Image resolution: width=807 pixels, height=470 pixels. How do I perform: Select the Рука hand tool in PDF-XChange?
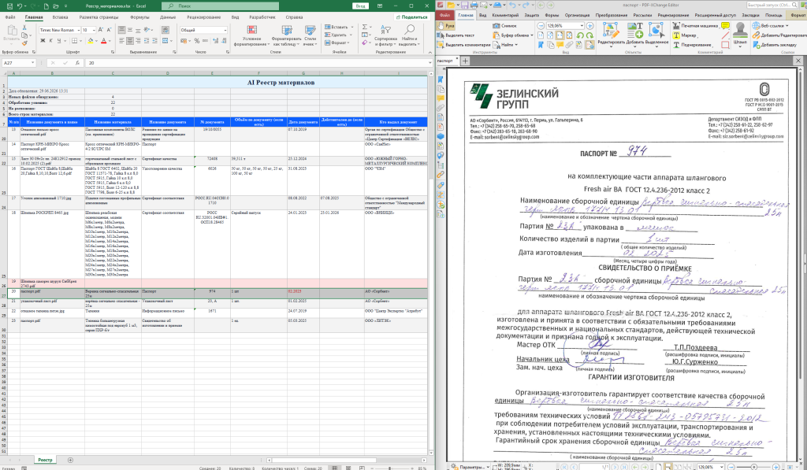tap(446, 25)
